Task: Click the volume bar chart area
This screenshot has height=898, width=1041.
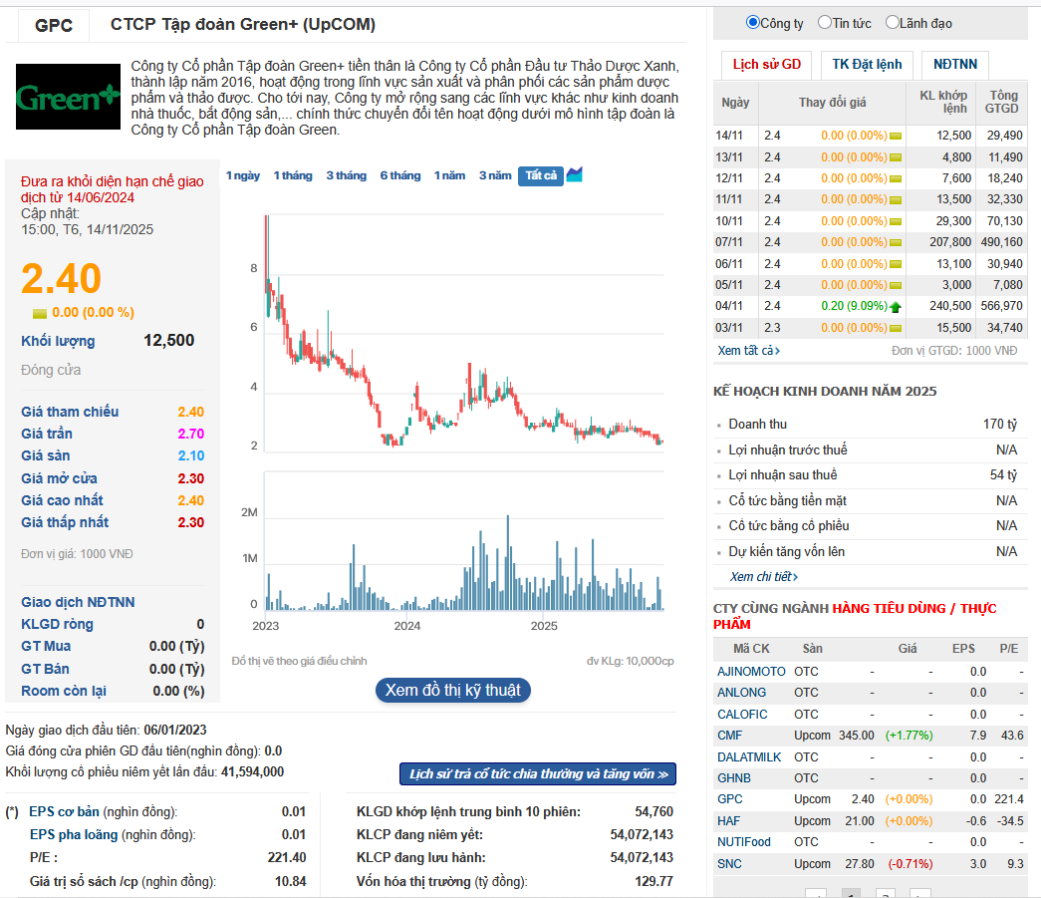Action: (x=464, y=541)
